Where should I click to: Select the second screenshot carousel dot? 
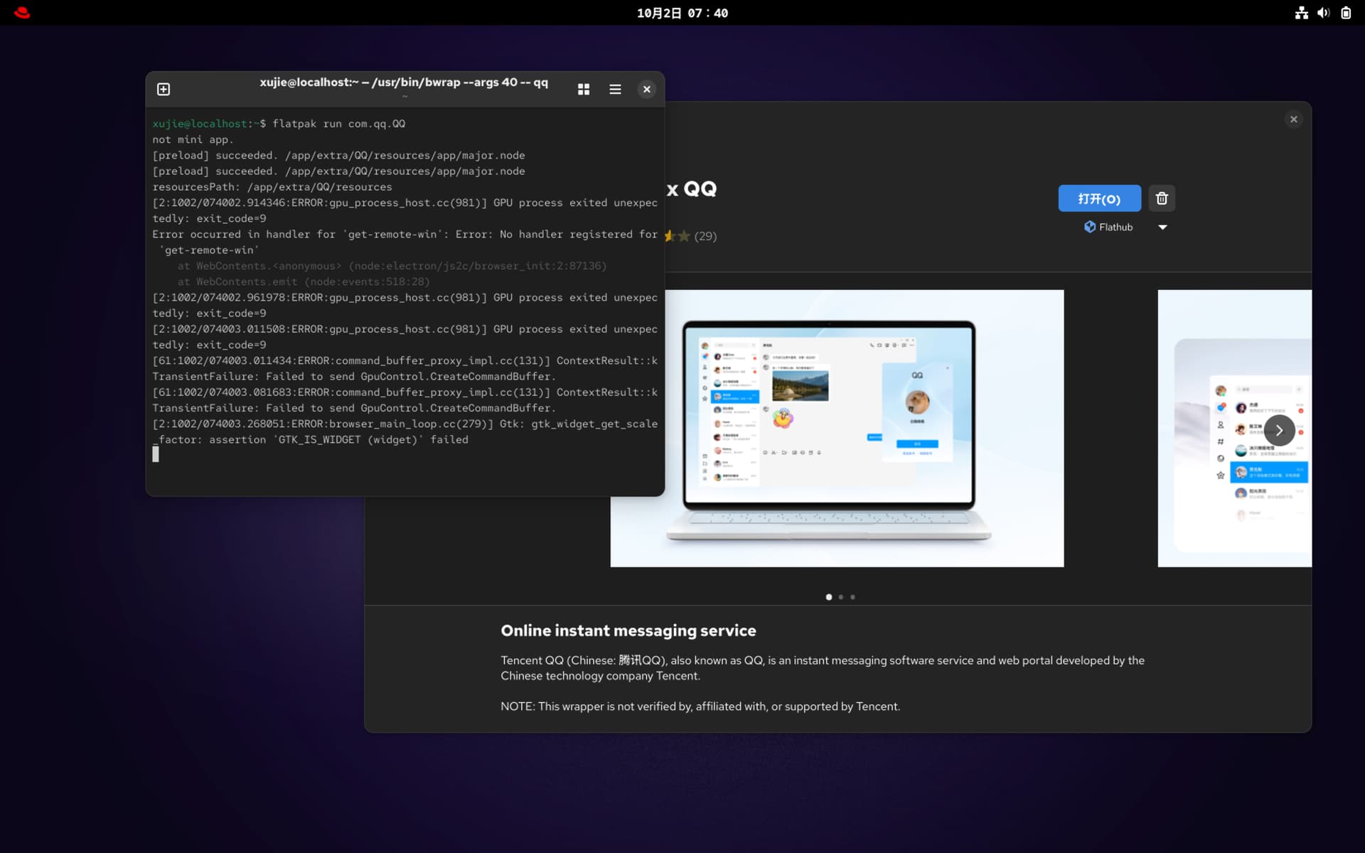(841, 597)
